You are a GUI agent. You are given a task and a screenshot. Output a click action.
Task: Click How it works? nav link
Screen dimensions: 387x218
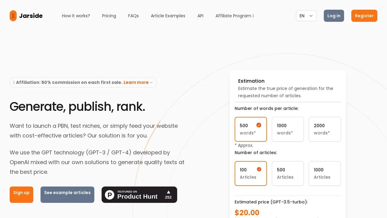click(76, 16)
